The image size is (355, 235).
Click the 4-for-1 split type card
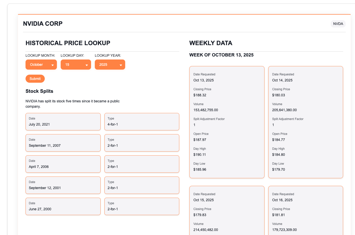click(142, 122)
